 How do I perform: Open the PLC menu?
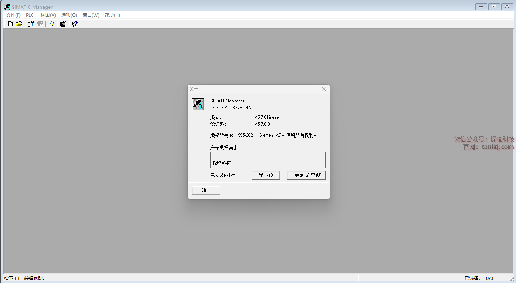pyautogui.click(x=30, y=15)
